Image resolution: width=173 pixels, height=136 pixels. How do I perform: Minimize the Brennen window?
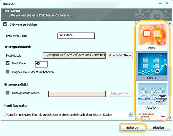click(160, 3)
